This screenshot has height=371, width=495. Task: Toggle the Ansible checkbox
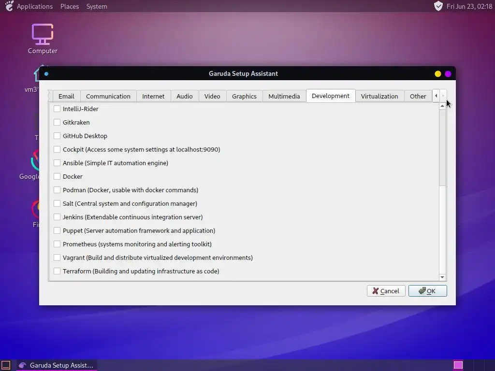57,163
